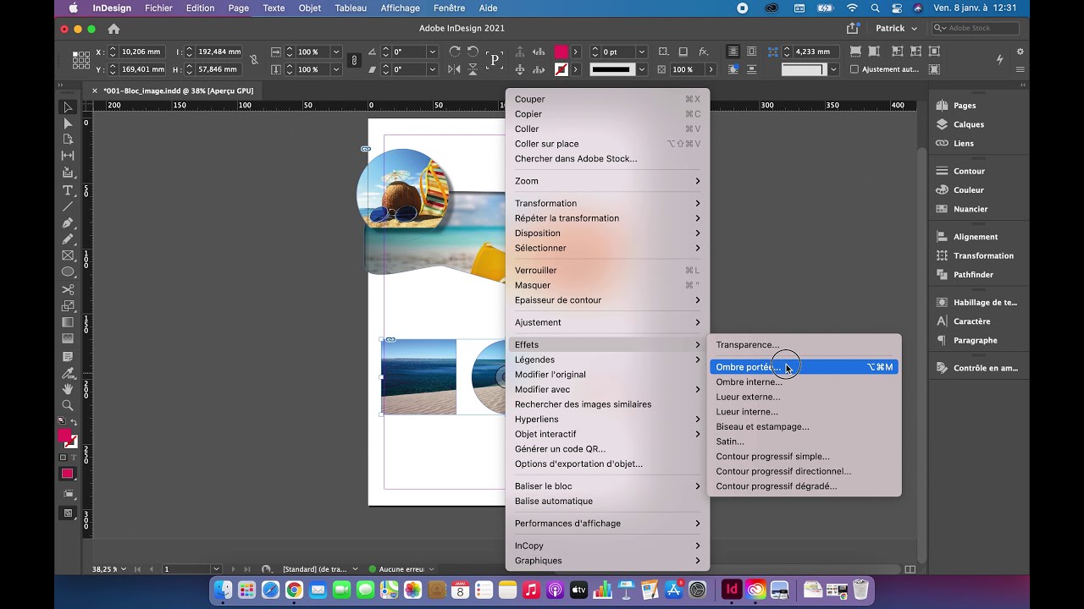Pick the Type tool
Viewport: 1084px width, 609px height.
[x=68, y=190]
